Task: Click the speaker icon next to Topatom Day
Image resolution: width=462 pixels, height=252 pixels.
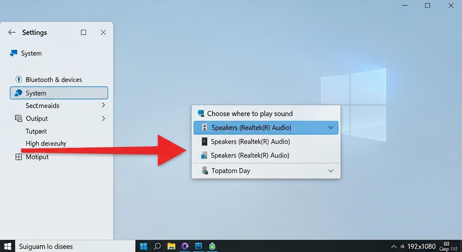Action: [x=205, y=170]
